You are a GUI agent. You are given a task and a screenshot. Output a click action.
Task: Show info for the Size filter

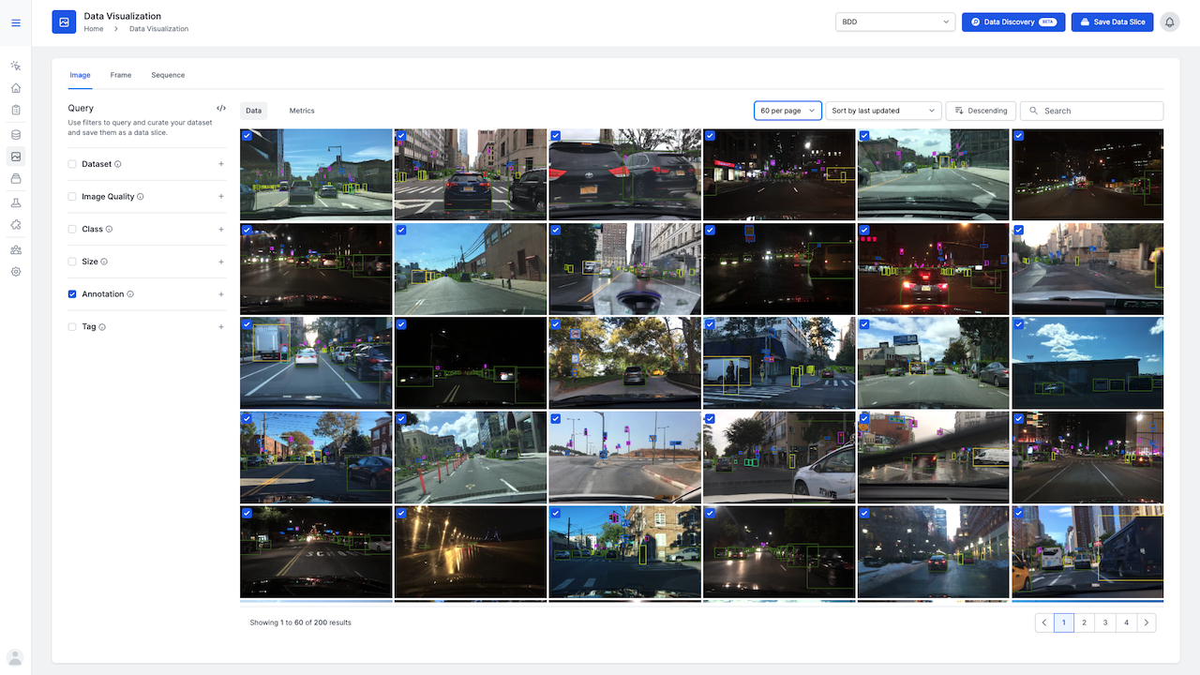point(104,262)
